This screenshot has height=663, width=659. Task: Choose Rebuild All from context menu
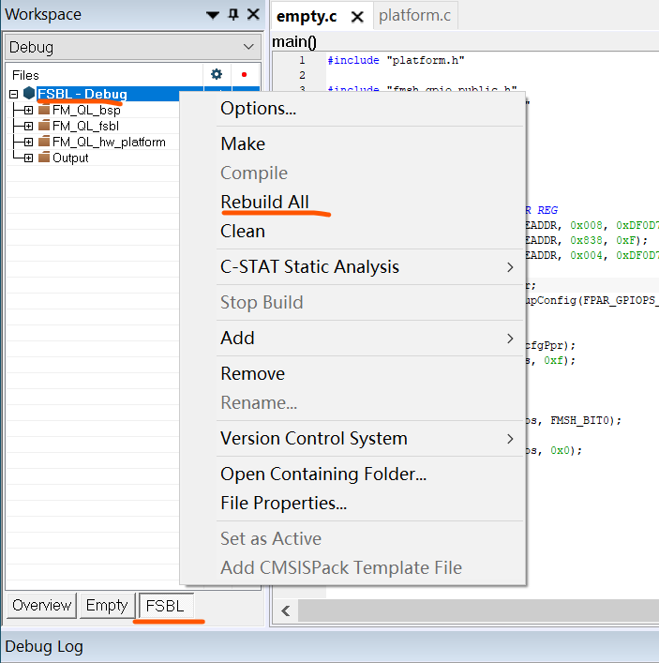(x=264, y=202)
